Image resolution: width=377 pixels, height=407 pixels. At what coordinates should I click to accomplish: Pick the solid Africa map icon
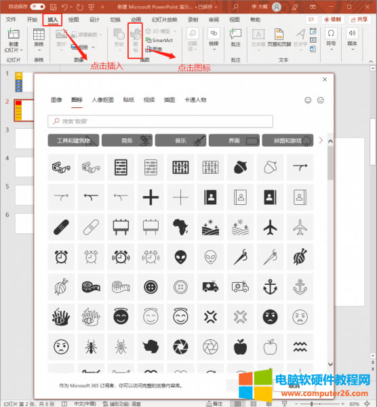pos(180,227)
